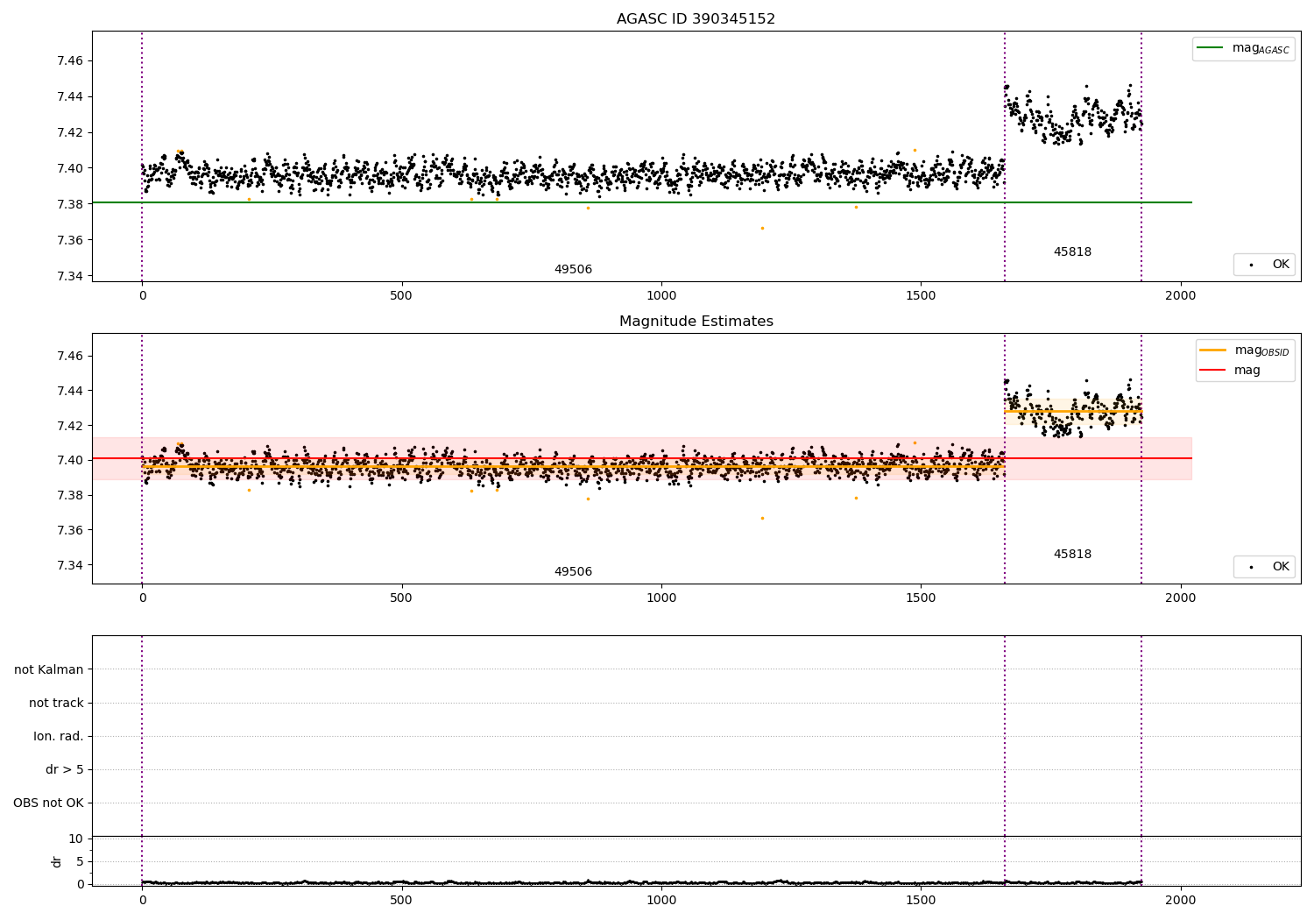Image resolution: width=1314 pixels, height=920 pixels.
Task: Click the '10' tick label on the dr axis
Action: point(76,839)
